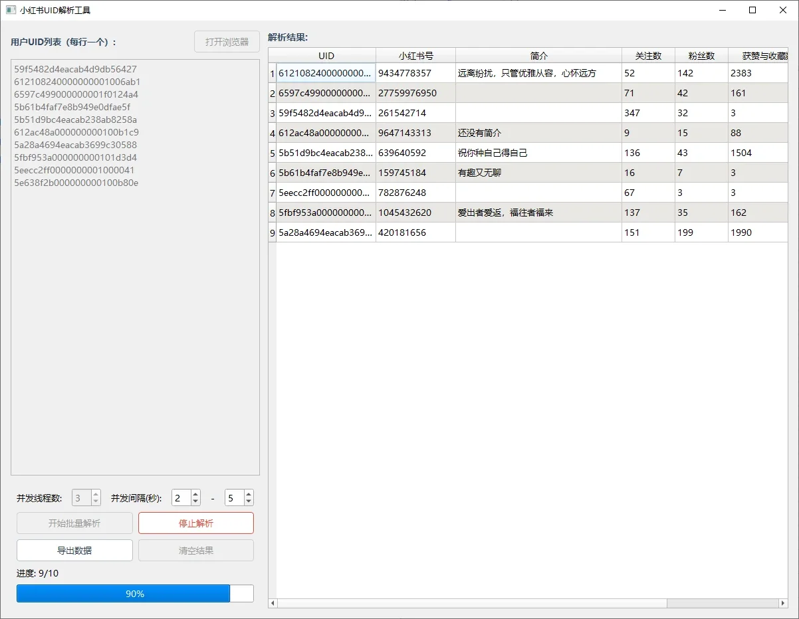Click the cell 有趣又无聊

click(538, 173)
